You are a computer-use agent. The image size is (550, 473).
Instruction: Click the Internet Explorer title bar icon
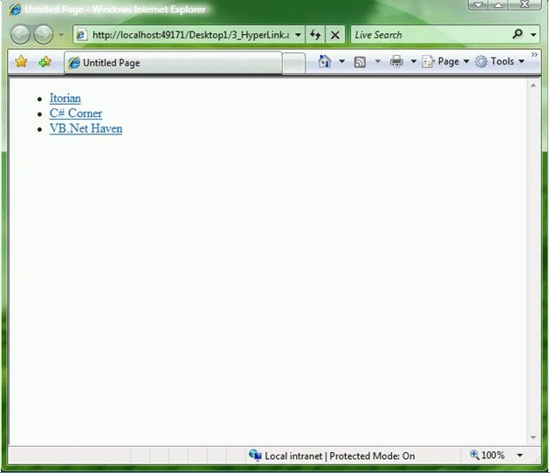(15, 10)
